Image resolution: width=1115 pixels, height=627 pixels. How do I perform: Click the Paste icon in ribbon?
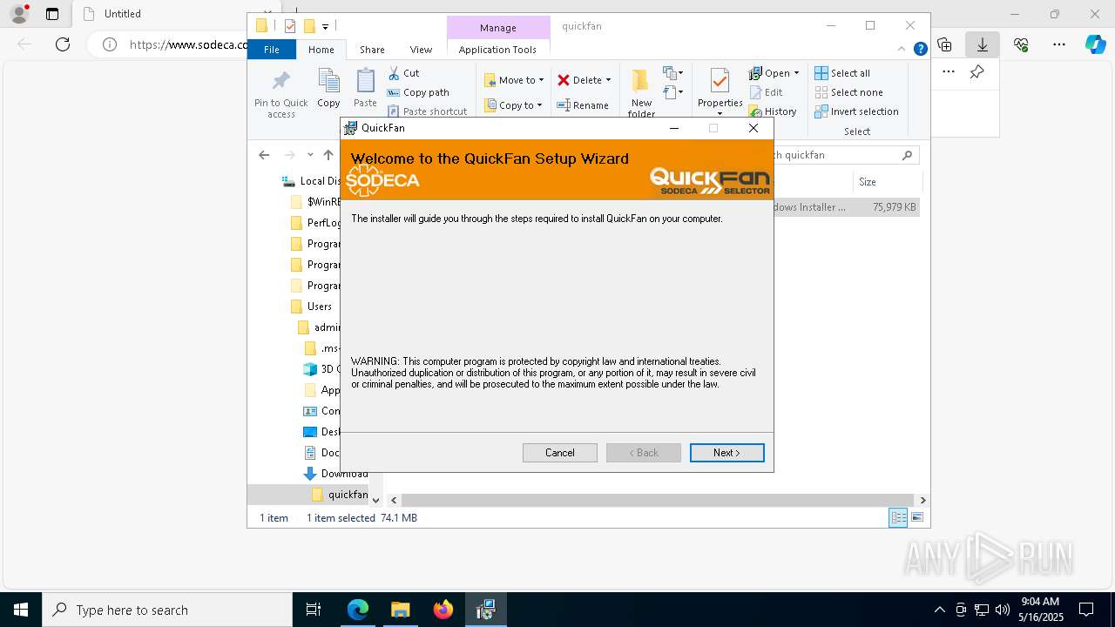[x=365, y=82]
